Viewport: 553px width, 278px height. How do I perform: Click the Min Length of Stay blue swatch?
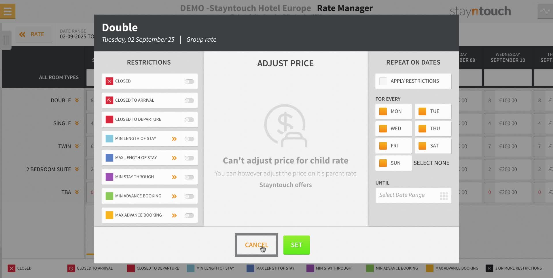(x=109, y=139)
